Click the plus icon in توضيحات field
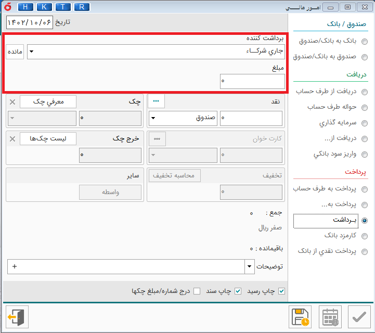The image size is (375, 333). click(15, 266)
